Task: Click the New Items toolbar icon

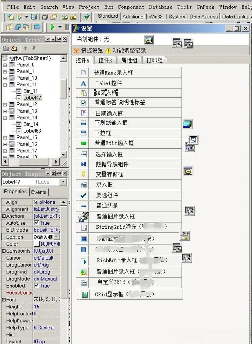Action: click(10, 17)
